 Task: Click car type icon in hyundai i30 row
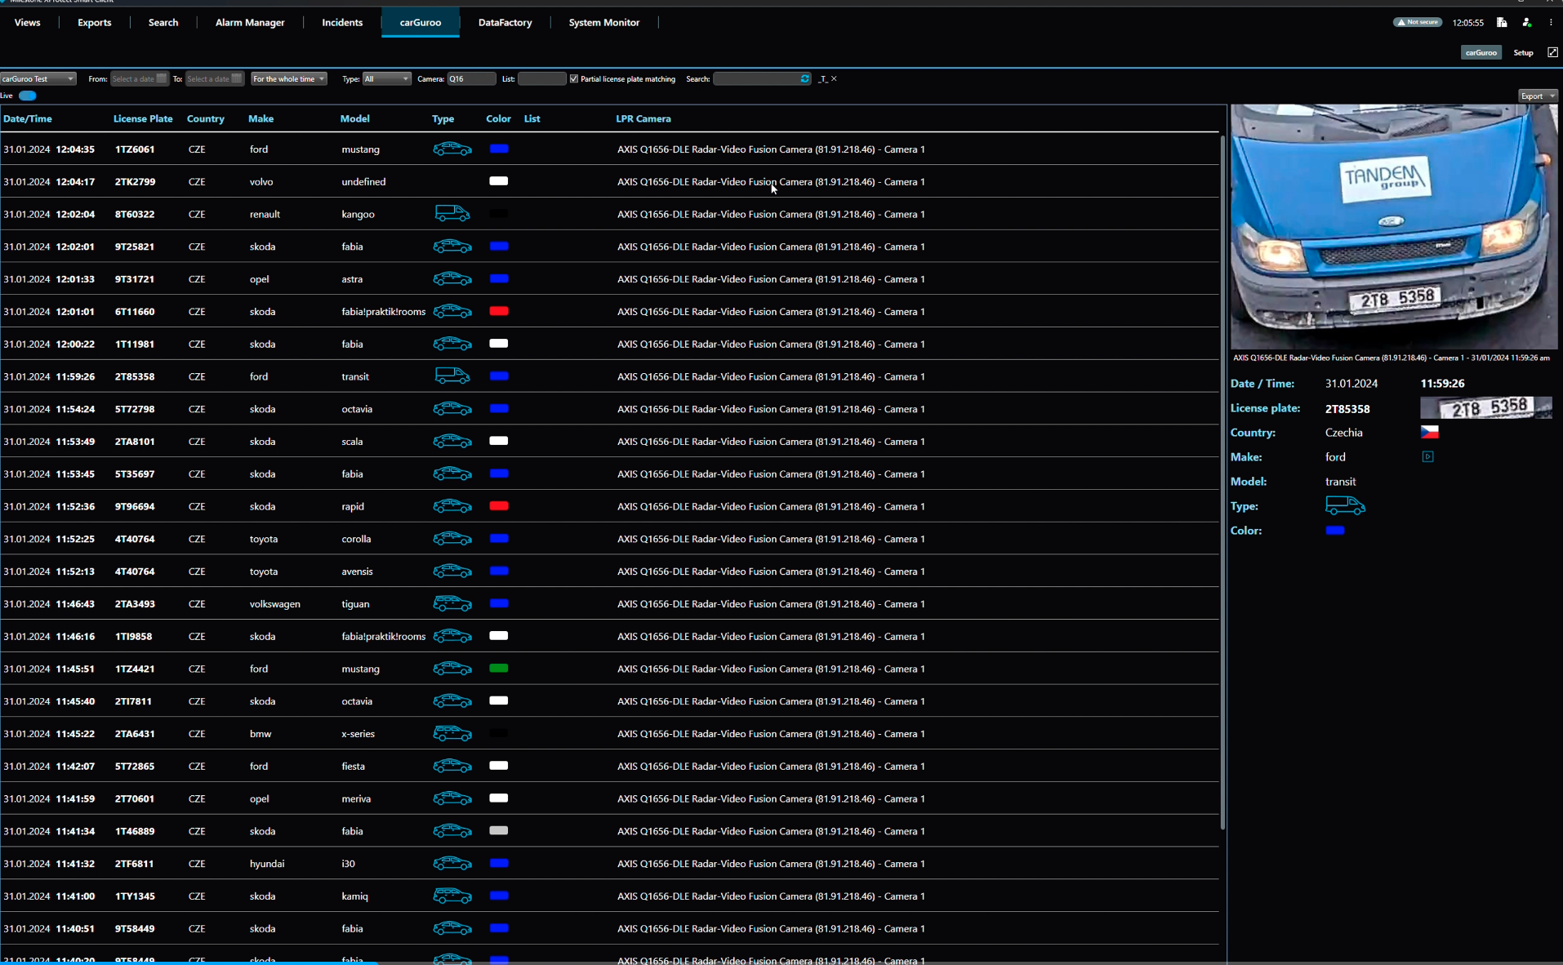click(452, 863)
